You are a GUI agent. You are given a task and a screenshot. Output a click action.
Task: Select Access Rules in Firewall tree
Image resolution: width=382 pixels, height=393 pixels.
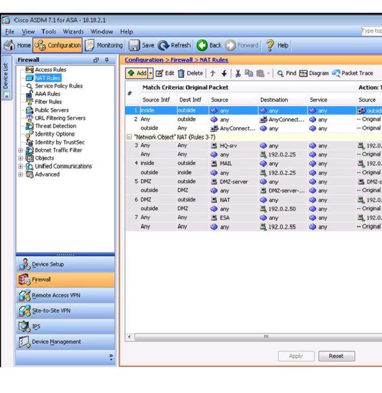(50, 70)
